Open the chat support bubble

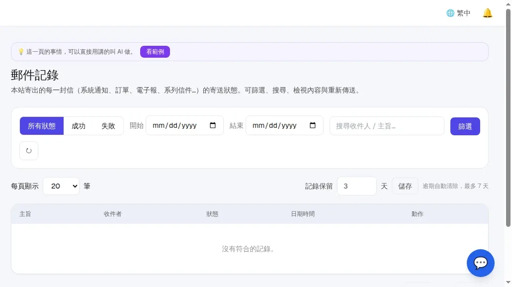click(x=480, y=263)
